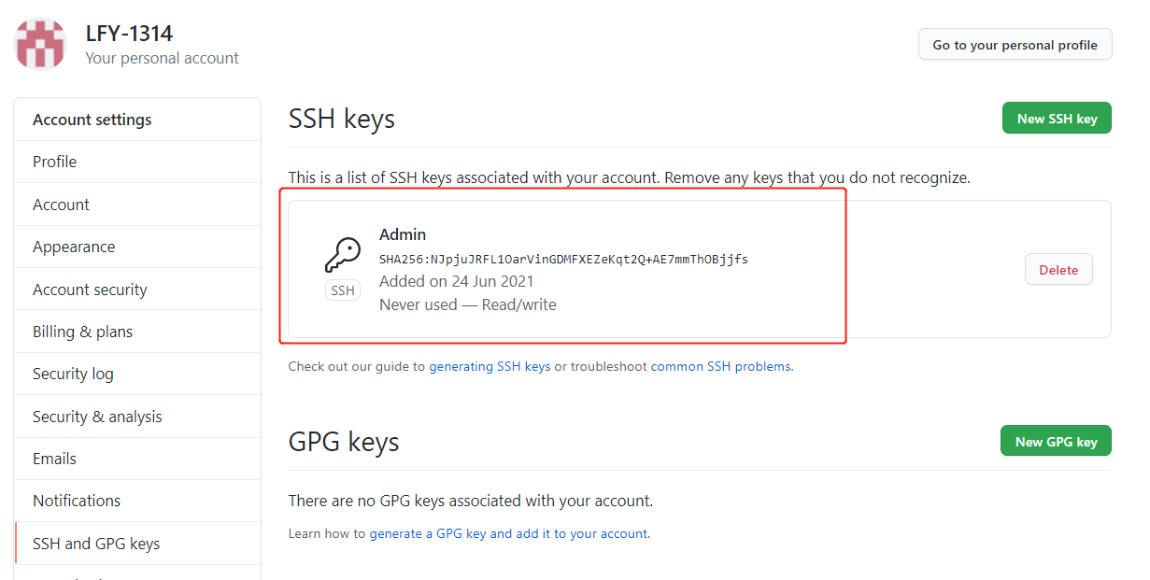Open the generating SSH keys guide
1150x580 pixels.
pyautogui.click(x=490, y=367)
